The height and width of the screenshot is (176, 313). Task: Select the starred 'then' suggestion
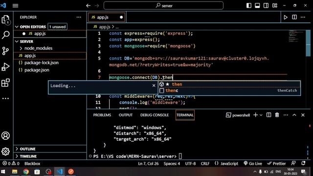tap(229, 84)
